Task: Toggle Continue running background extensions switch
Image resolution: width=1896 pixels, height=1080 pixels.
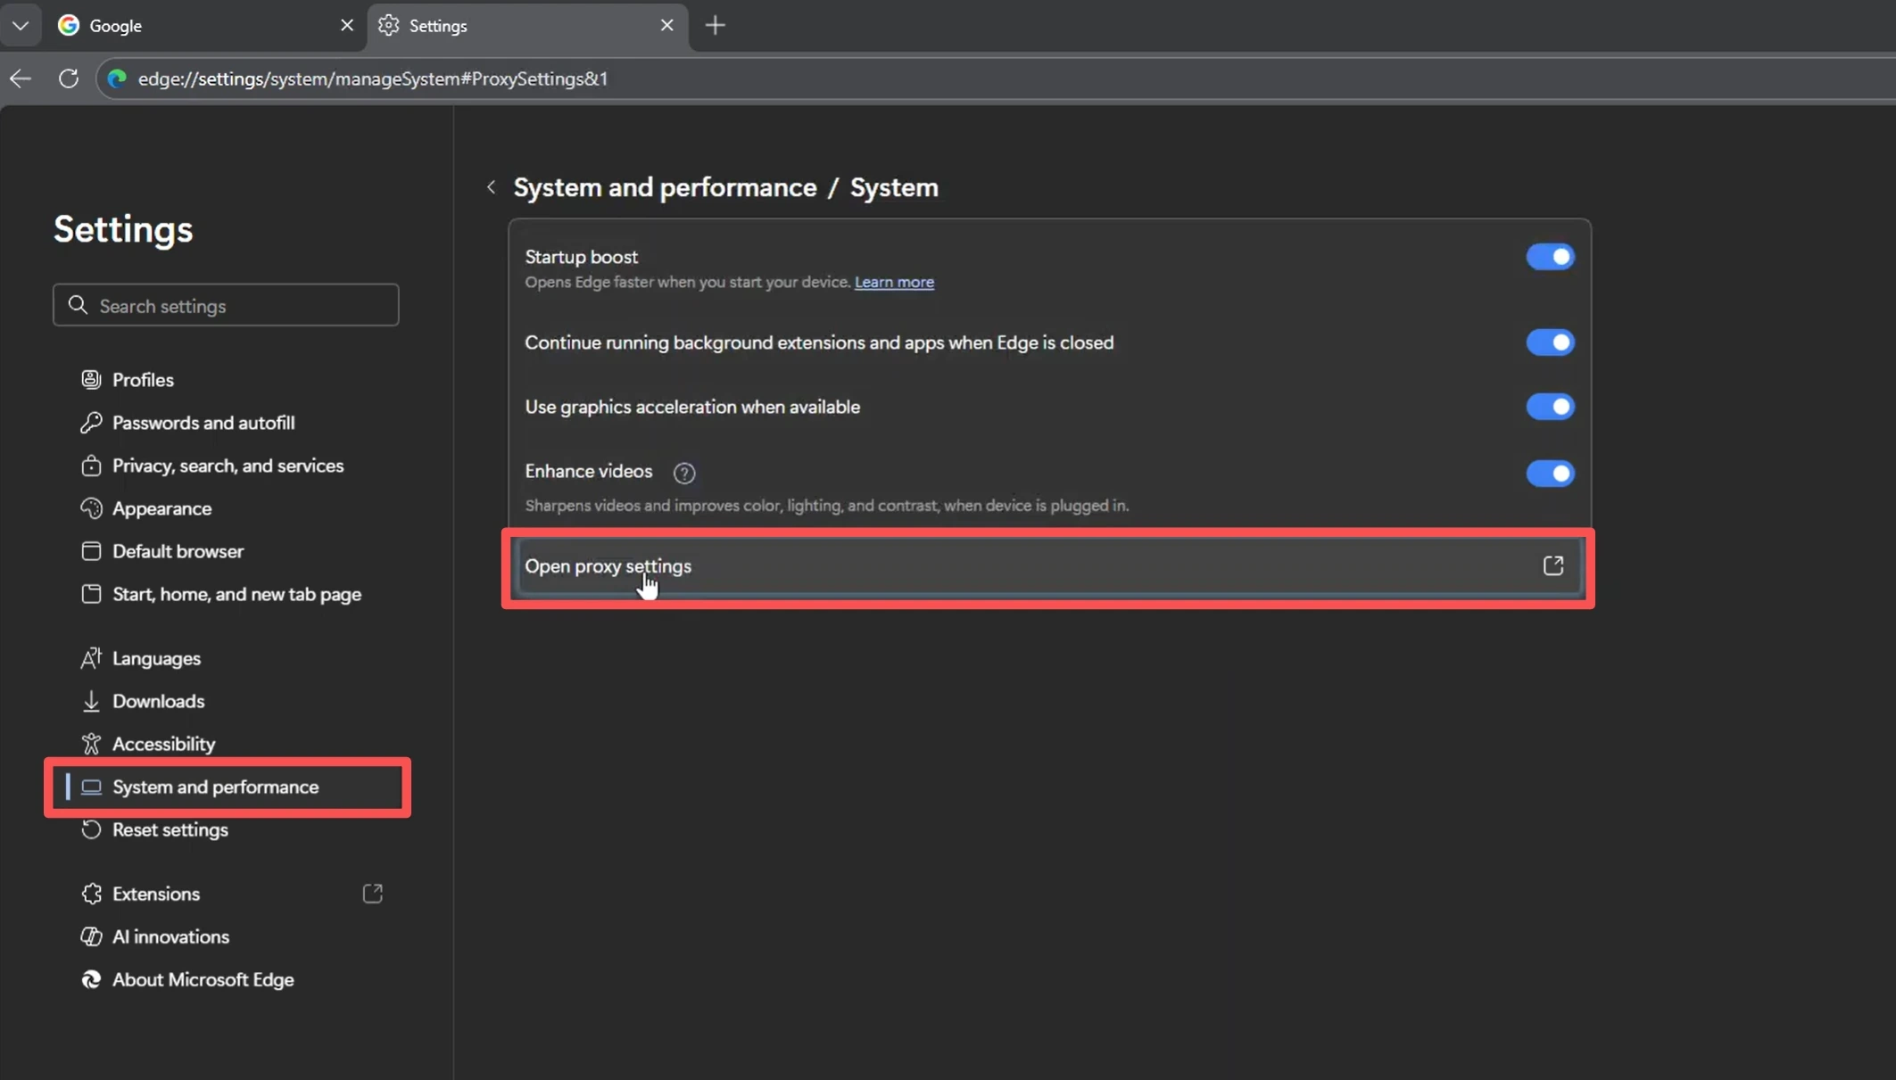Action: pyautogui.click(x=1550, y=342)
